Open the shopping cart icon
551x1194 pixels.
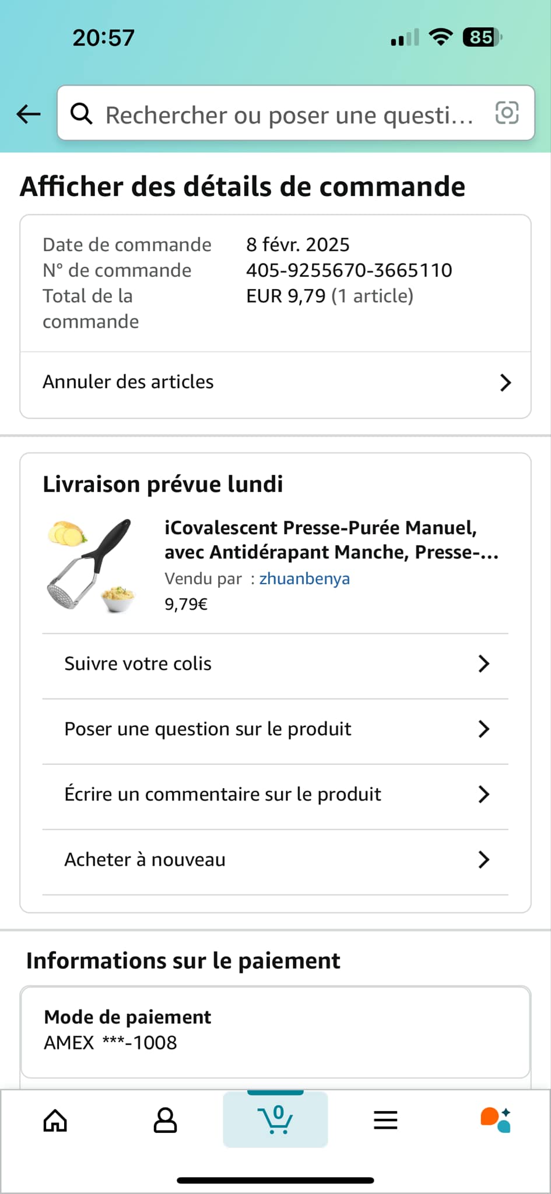(x=275, y=1119)
